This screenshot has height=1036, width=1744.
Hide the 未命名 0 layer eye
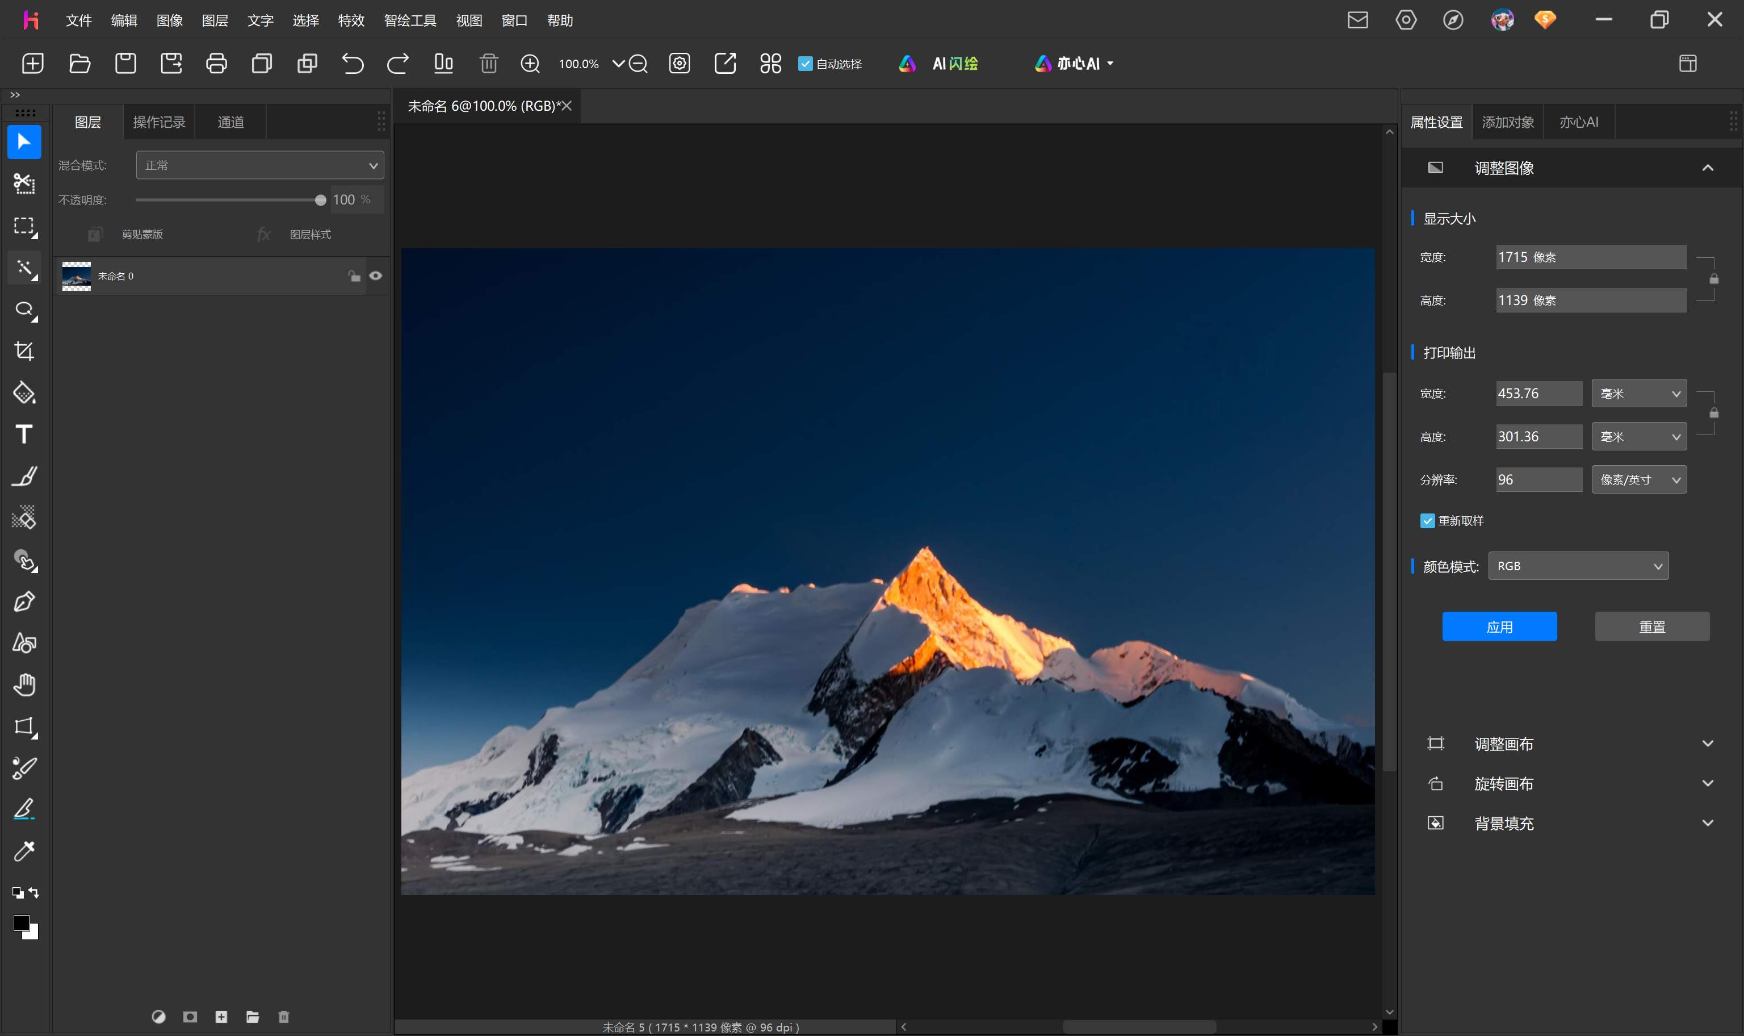(375, 275)
